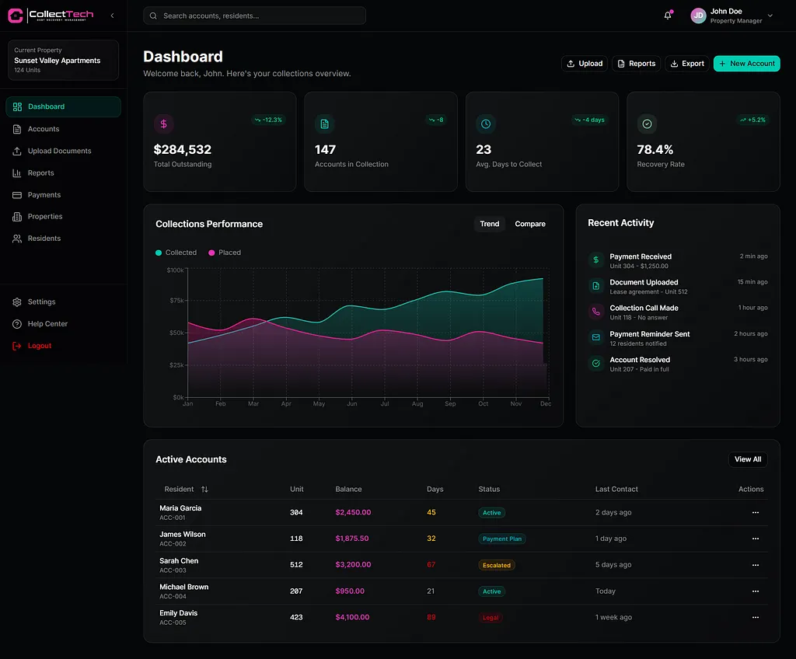Expand the John Doe profile dropdown
Viewport: 796px width, 659px height.
tap(770, 16)
